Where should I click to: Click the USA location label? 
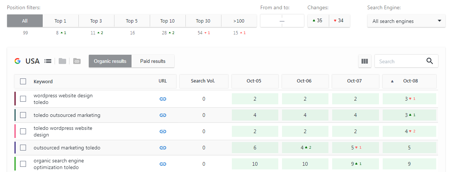tap(32, 61)
